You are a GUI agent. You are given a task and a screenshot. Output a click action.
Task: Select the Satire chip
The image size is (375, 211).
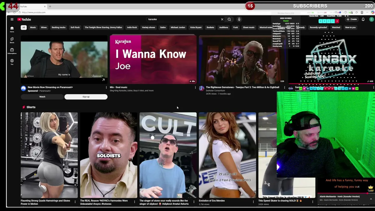coord(163,27)
